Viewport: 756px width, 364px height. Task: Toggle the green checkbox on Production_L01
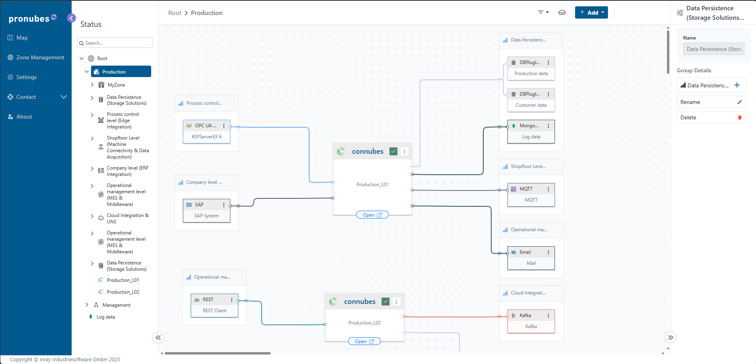tap(393, 151)
